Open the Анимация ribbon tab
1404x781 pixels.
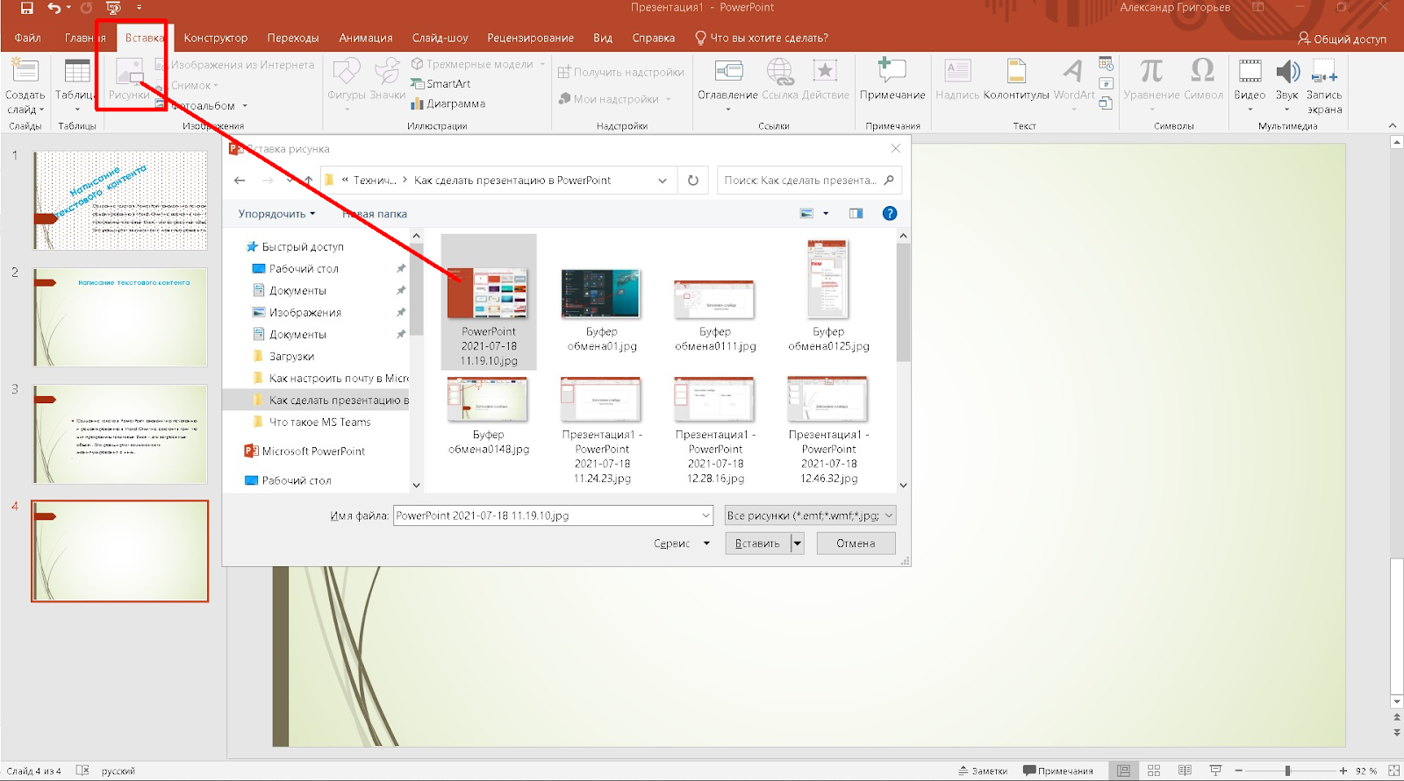tap(365, 38)
